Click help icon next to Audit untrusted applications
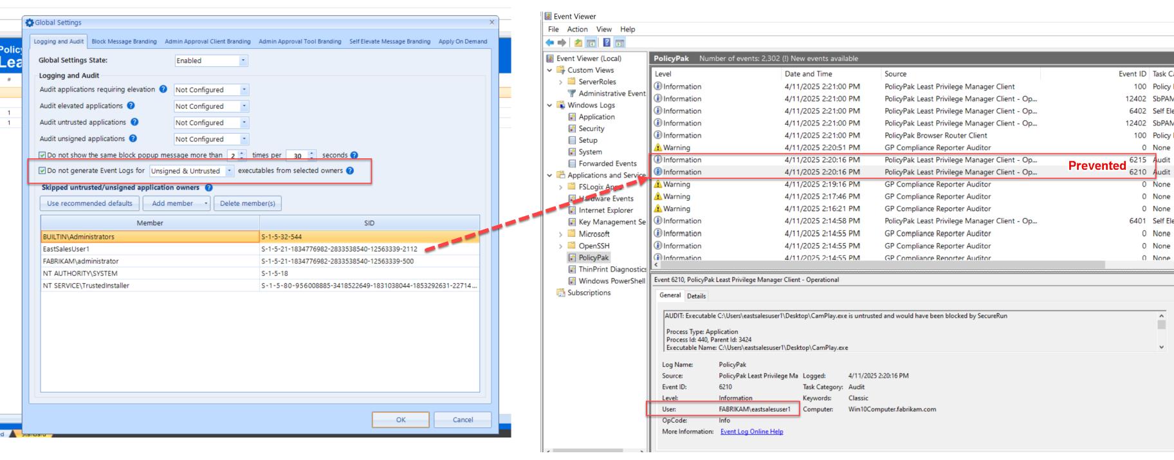1174x460 pixels. coord(134,122)
